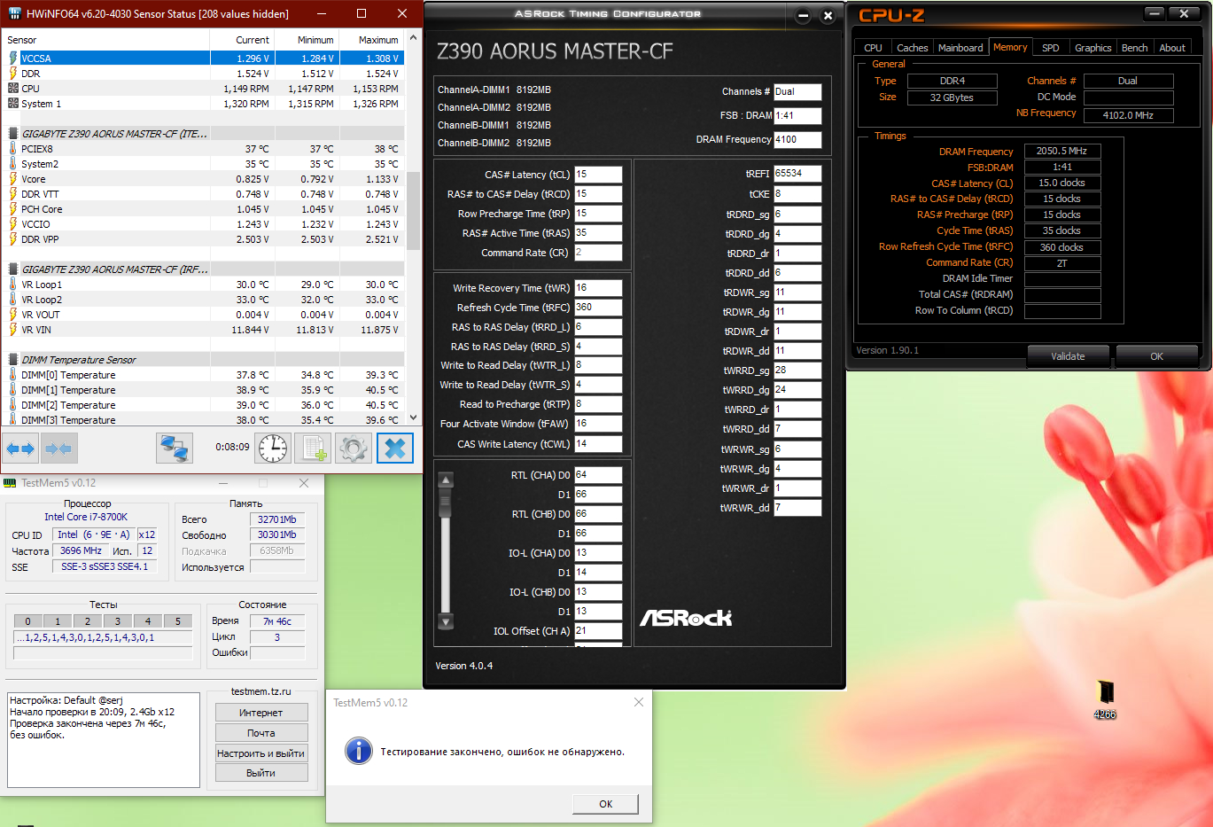The height and width of the screenshot is (827, 1213).
Task: Click the chip icon beside DIMM Temperature Sensor
Action: click(13, 360)
